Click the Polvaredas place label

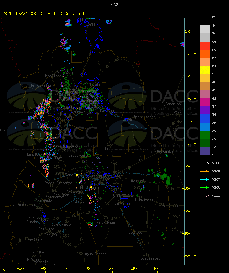tap(41, 86)
